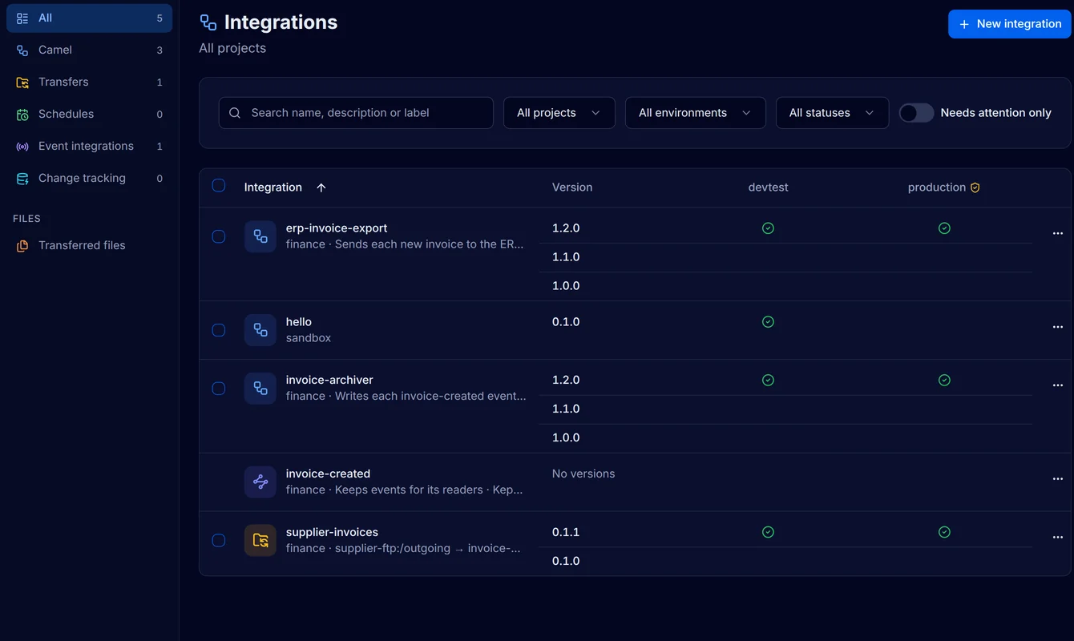Check the invoice-archiver row checkbox
The height and width of the screenshot is (641, 1074).
click(219, 389)
